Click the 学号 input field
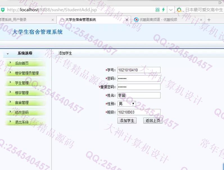The image size is (224, 170). 139,70
